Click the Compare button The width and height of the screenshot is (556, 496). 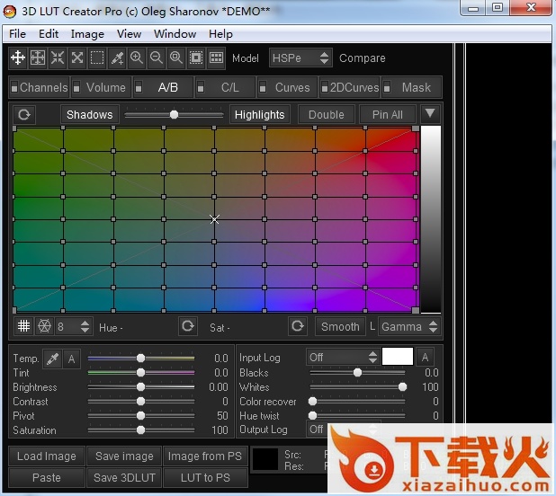(x=362, y=58)
